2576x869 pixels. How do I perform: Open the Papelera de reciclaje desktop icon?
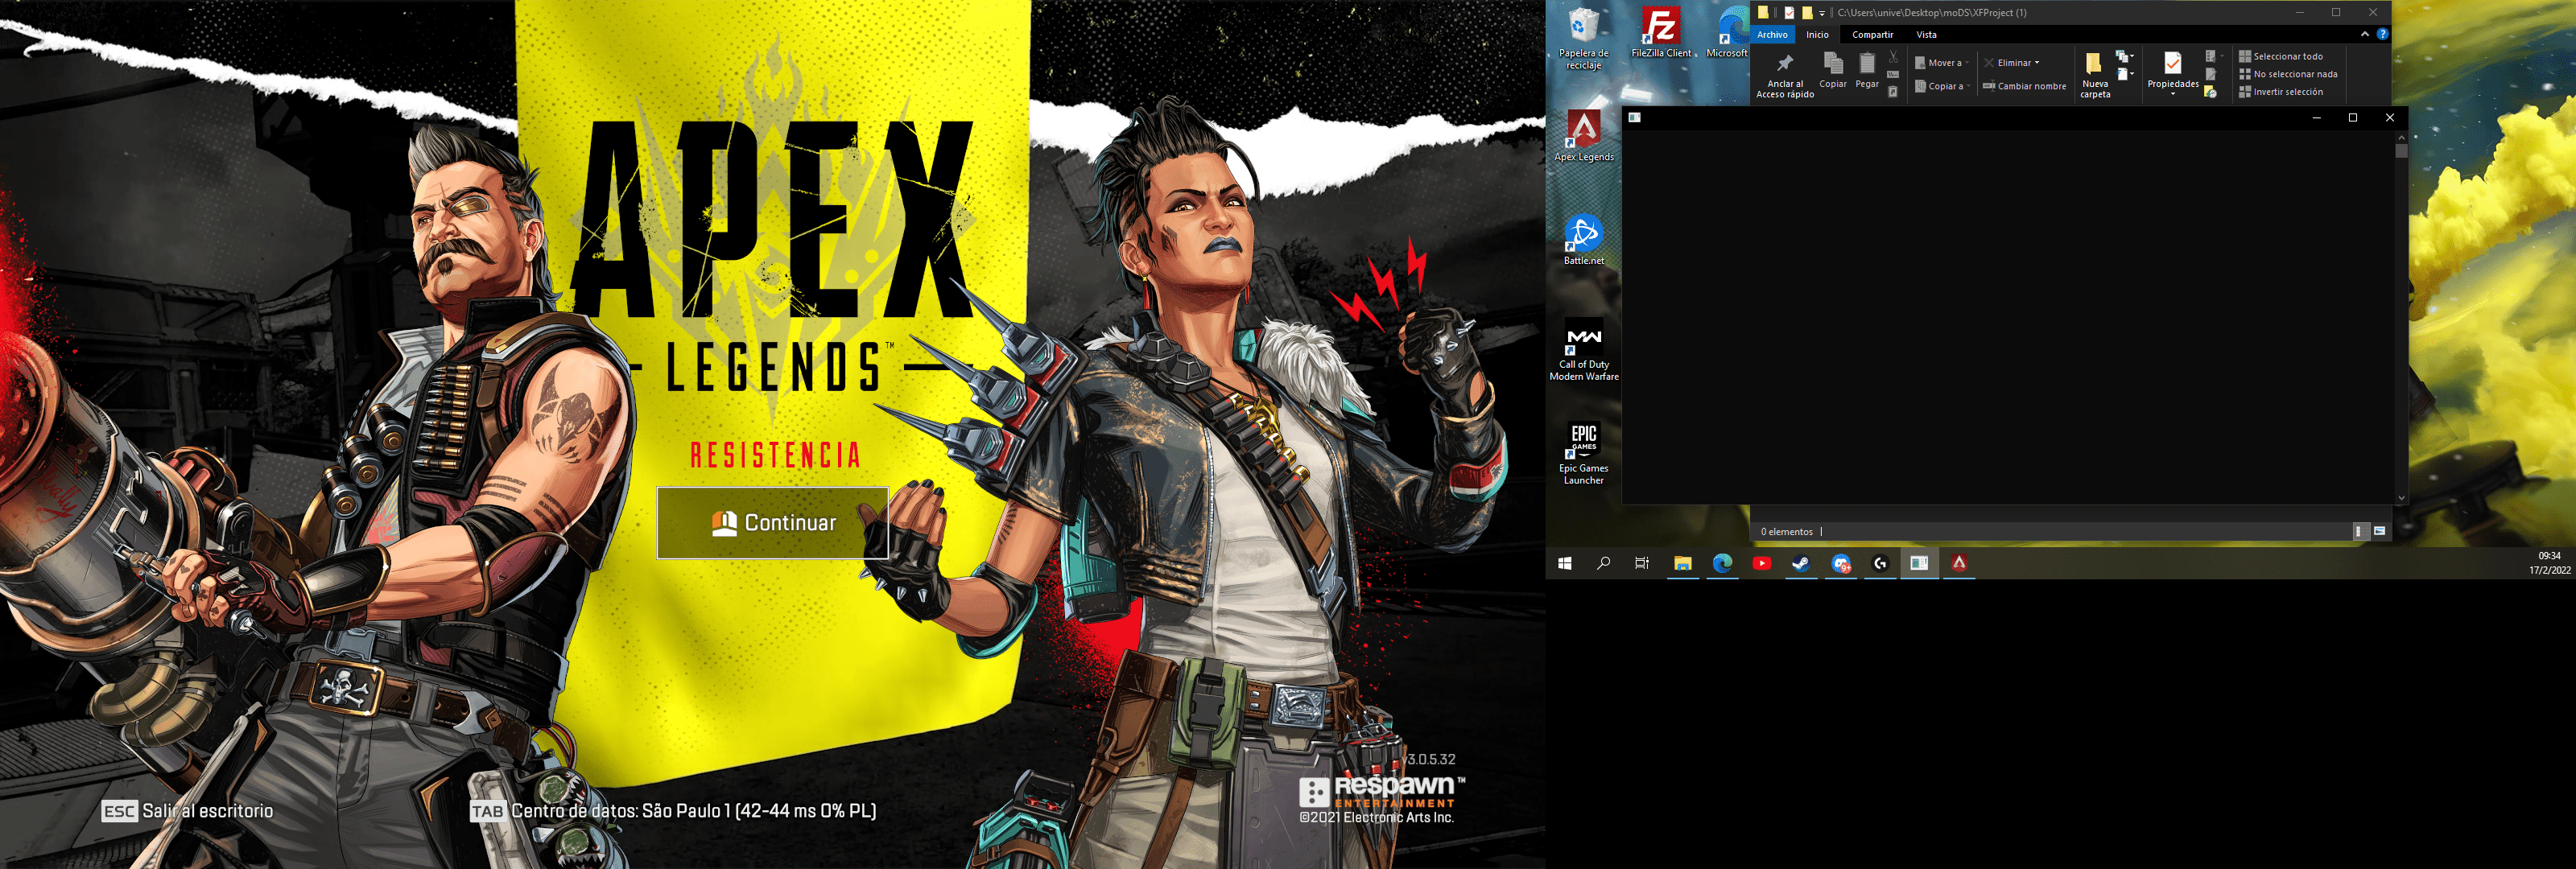click(1583, 38)
